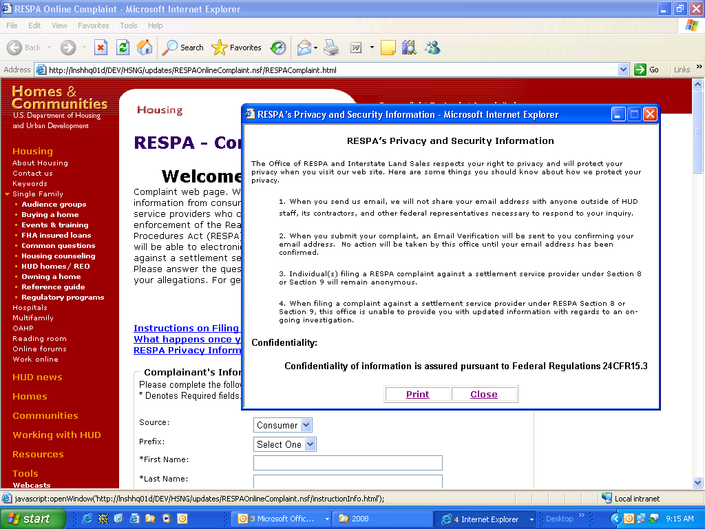
Task: Open the Edit with Word dropdown arrow
Action: (x=372, y=48)
